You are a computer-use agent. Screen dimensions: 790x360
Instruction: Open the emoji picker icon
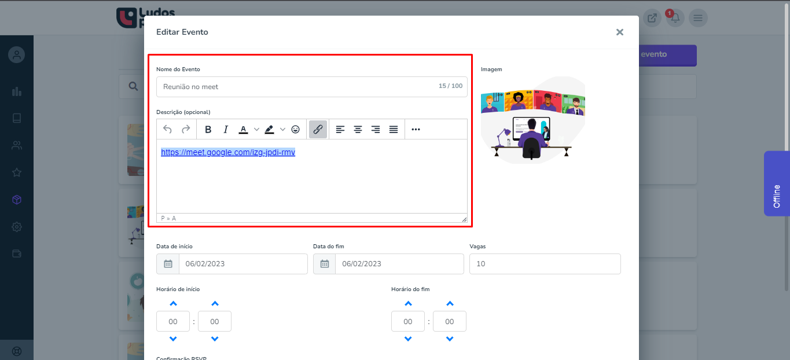coord(296,129)
